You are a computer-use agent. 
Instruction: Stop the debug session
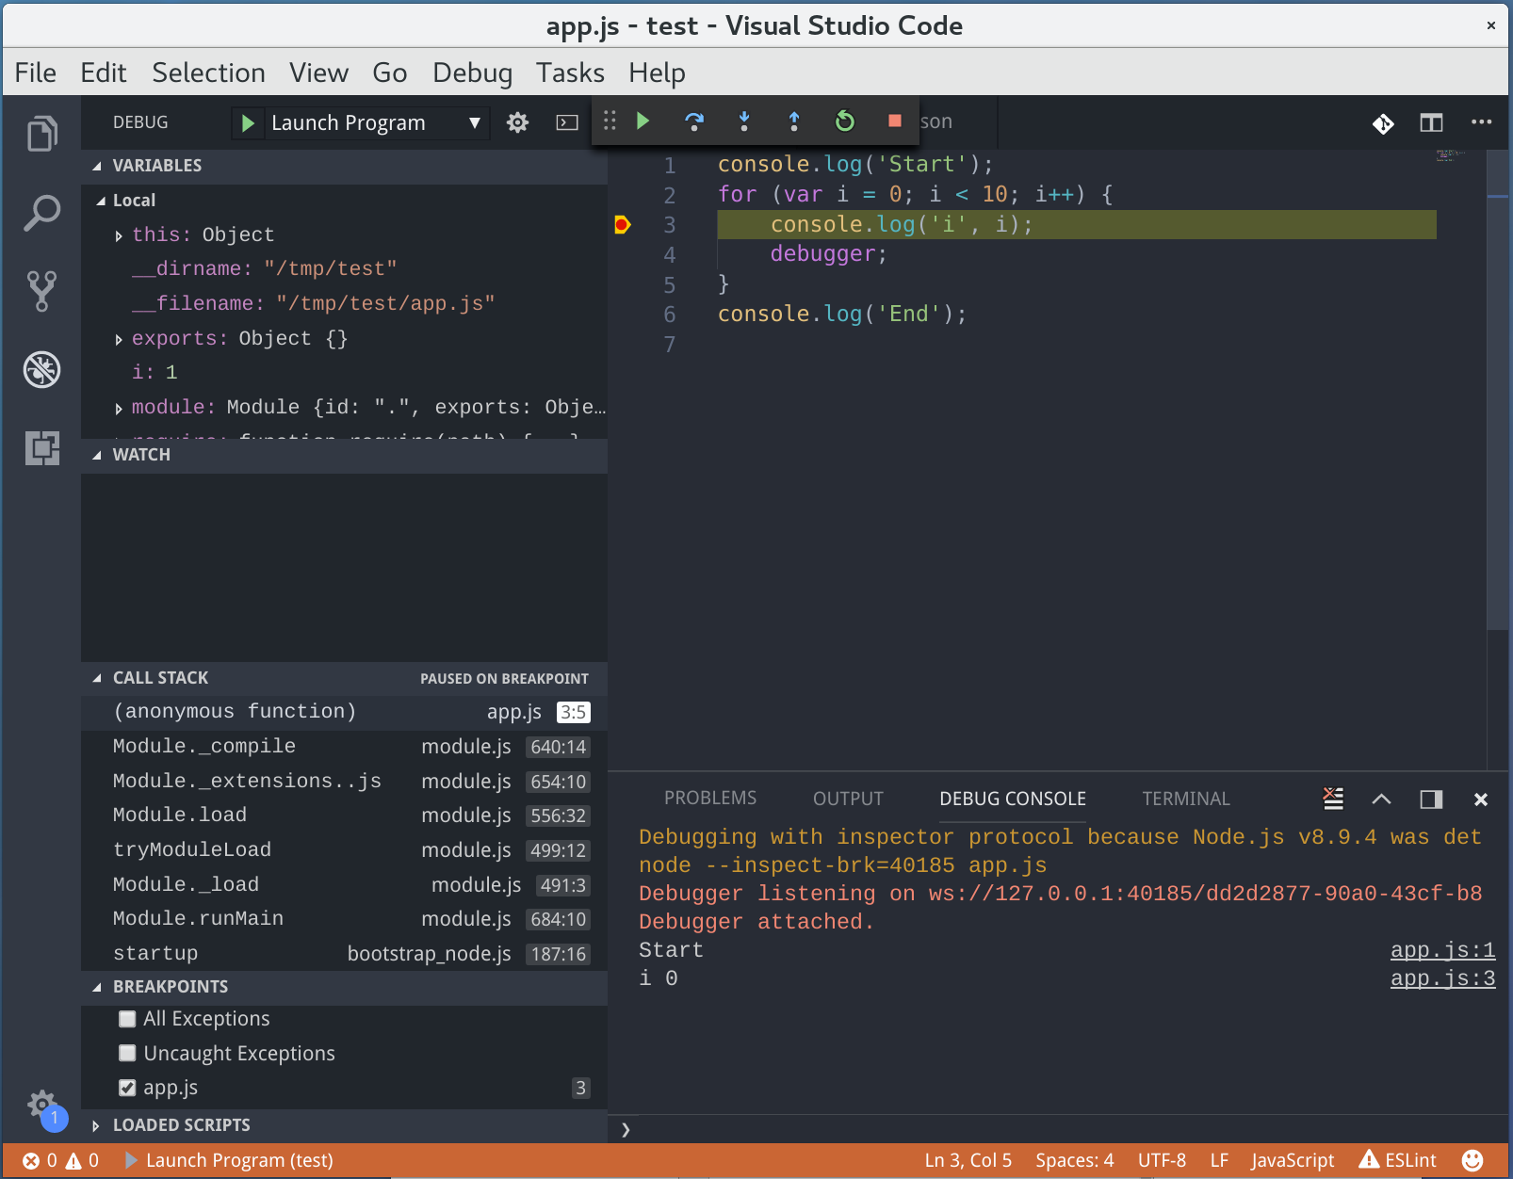pyautogui.click(x=895, y=121)
